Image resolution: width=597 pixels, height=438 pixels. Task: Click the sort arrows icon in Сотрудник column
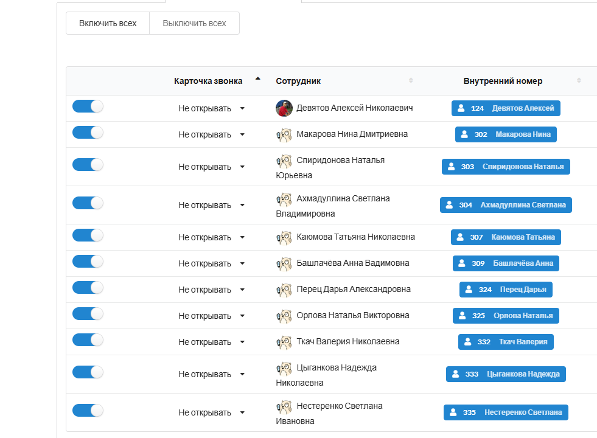[x=411, y=81]
